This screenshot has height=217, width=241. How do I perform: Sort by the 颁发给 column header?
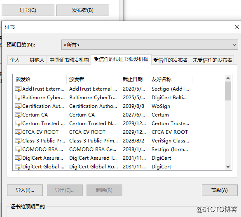[40, 79]
